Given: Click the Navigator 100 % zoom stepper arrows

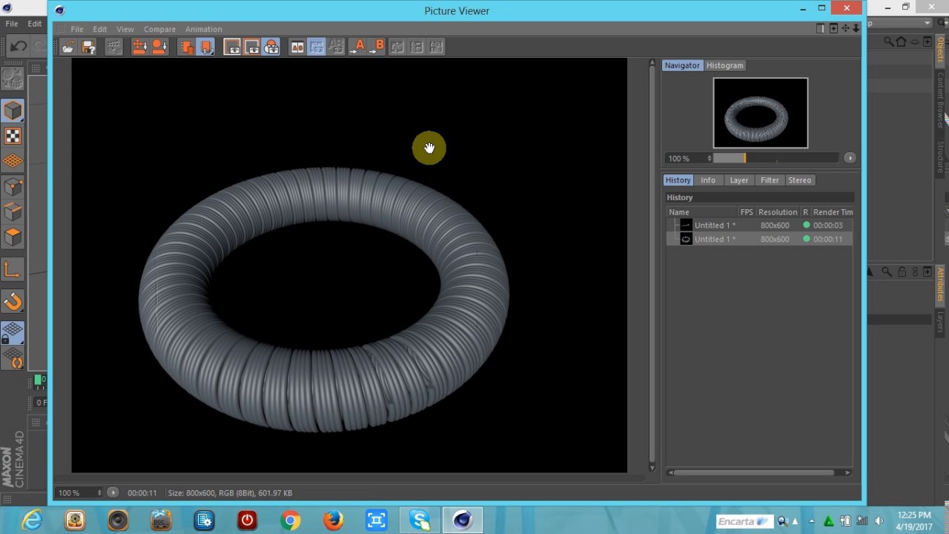Looking at the screenshot, I should tap(710, 158).
